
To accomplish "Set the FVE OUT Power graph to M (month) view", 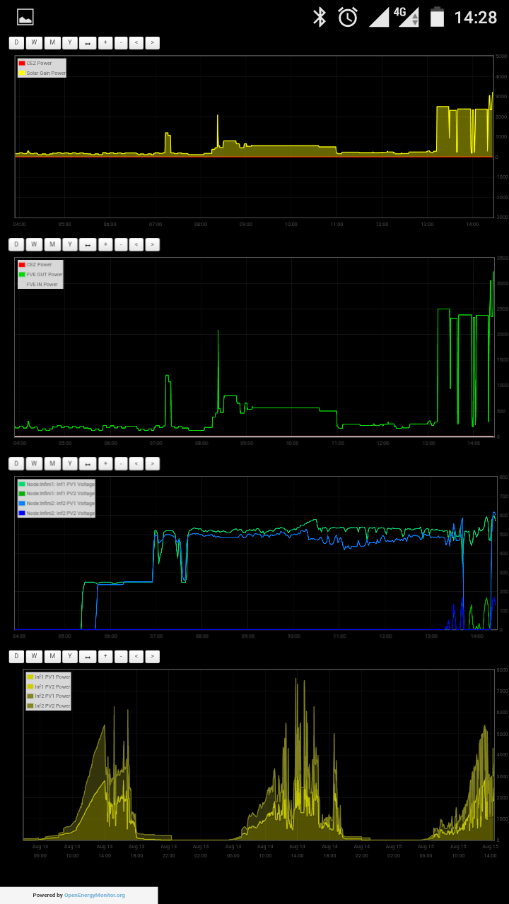I will [x=52, y=244].
